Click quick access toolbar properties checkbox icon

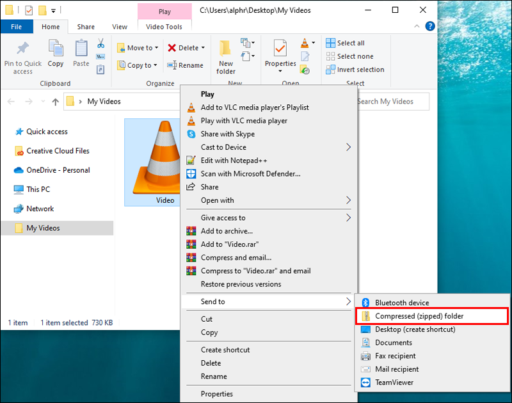(x=29, y=10)
